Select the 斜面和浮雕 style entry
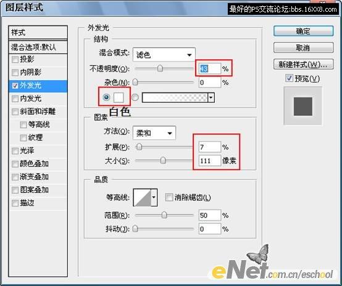This screenshot has width=342, height=286. pos(38,112)
